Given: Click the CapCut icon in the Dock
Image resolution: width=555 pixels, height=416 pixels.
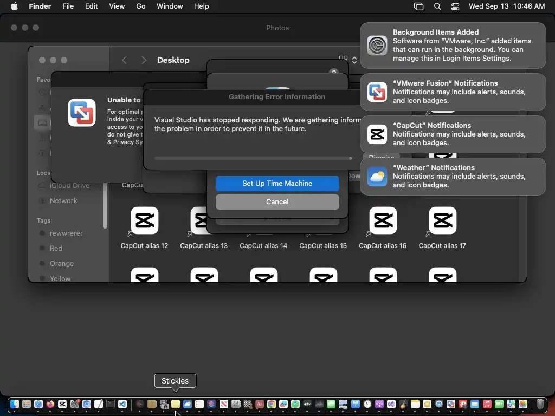Looking at the screenshot, I should point(62,404).
